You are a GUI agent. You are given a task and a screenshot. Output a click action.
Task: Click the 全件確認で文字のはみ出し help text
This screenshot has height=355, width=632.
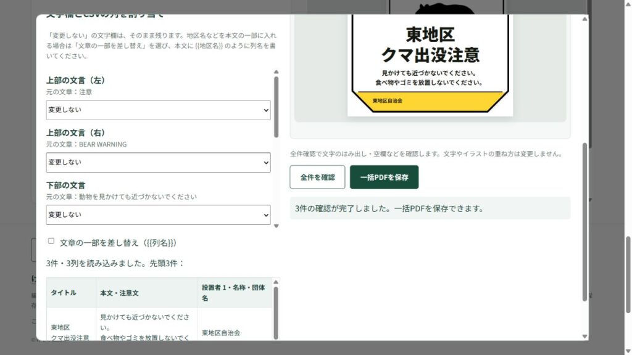[426, 153]
